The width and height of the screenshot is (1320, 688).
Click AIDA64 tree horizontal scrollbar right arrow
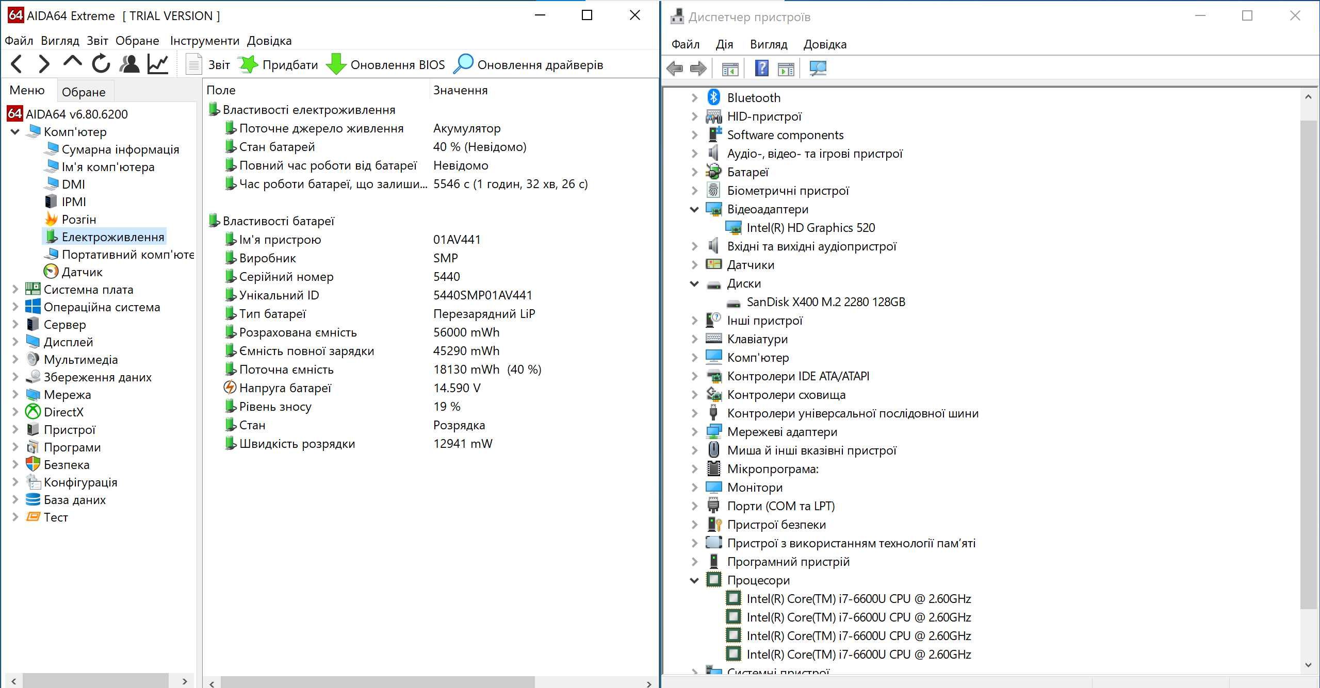click(x=185, y=681)
